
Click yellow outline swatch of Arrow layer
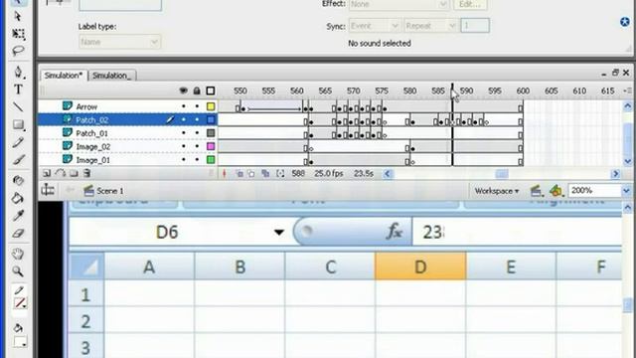[x=211, y=106]
